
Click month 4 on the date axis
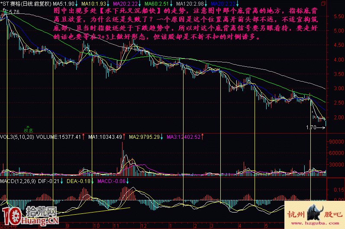(x=240, y=226)
